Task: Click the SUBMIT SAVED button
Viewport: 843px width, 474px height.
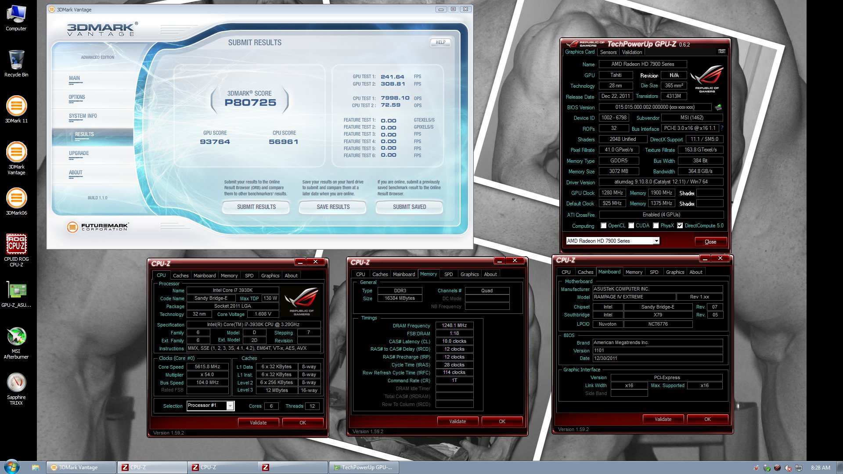Action: click(x=410, y=207)
